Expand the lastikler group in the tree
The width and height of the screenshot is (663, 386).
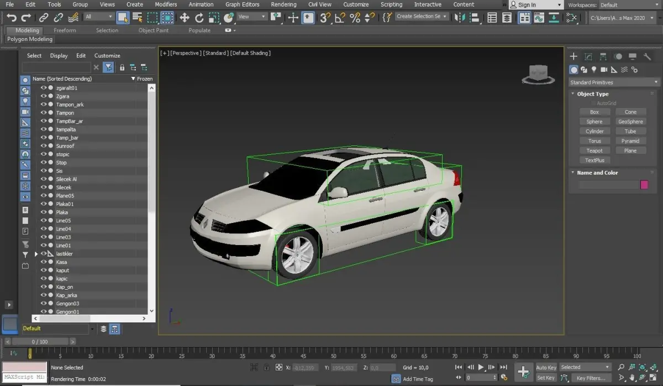coord(36,254)
